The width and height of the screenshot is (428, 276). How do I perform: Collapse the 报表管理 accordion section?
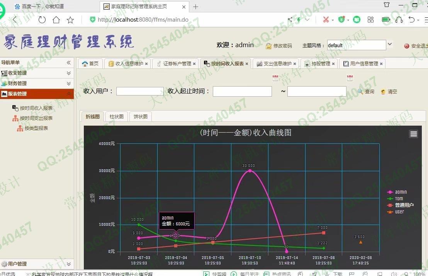click(x=37, y=94)
